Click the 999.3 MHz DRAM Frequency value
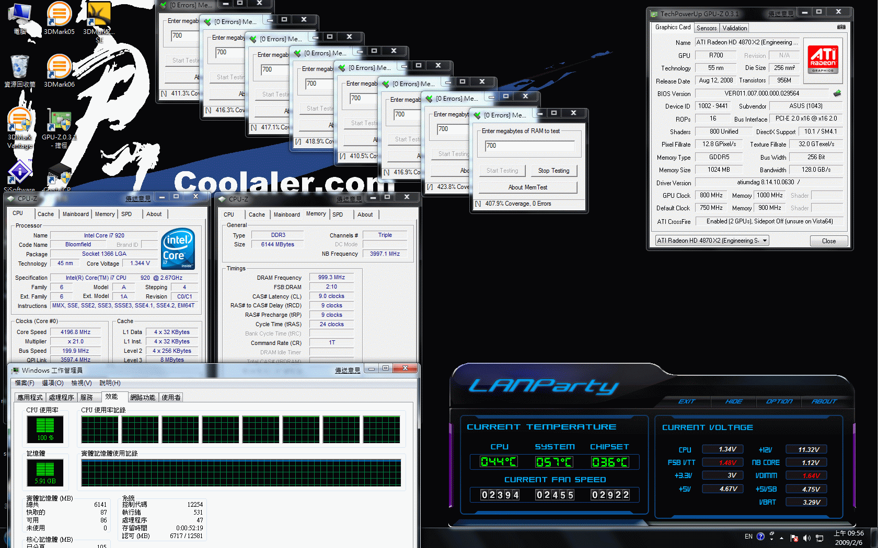The width and height of the screenshot is (878, 548). (331, 277)
